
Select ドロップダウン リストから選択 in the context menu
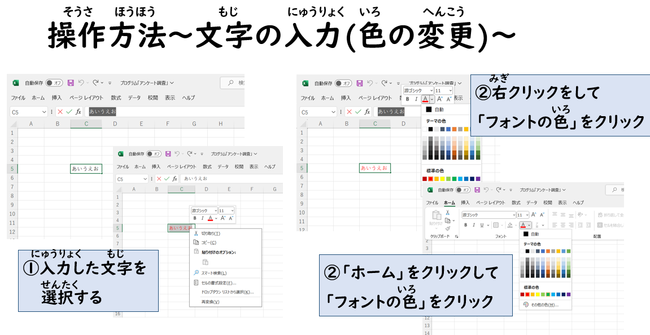[x=227, y=292]
